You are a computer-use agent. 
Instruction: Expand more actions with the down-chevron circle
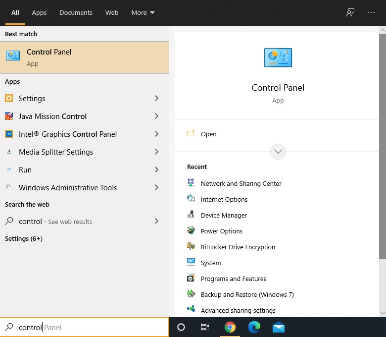tap(278, 152)
